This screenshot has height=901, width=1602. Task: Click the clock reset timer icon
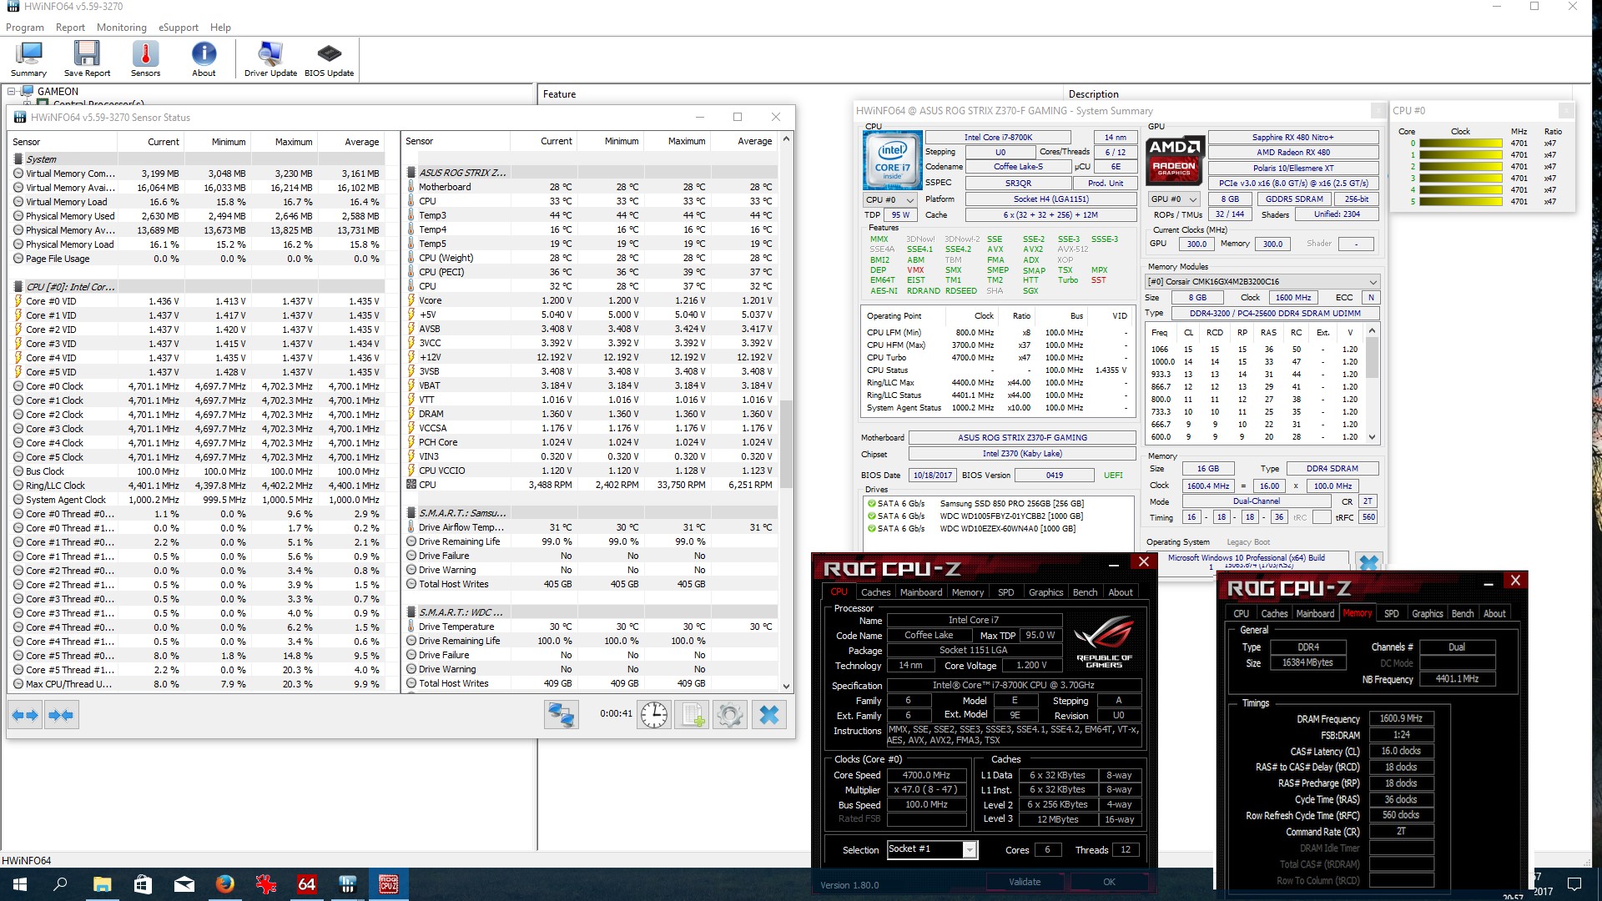coord(654,715)
